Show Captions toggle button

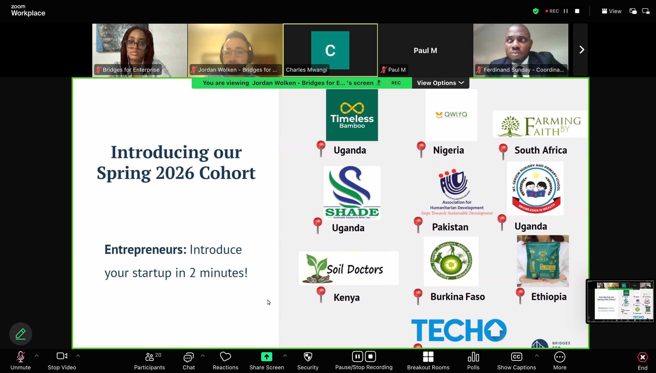[516, 360]
